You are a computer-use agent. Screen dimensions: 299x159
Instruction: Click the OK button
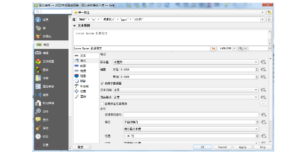(x=203, y=147)
